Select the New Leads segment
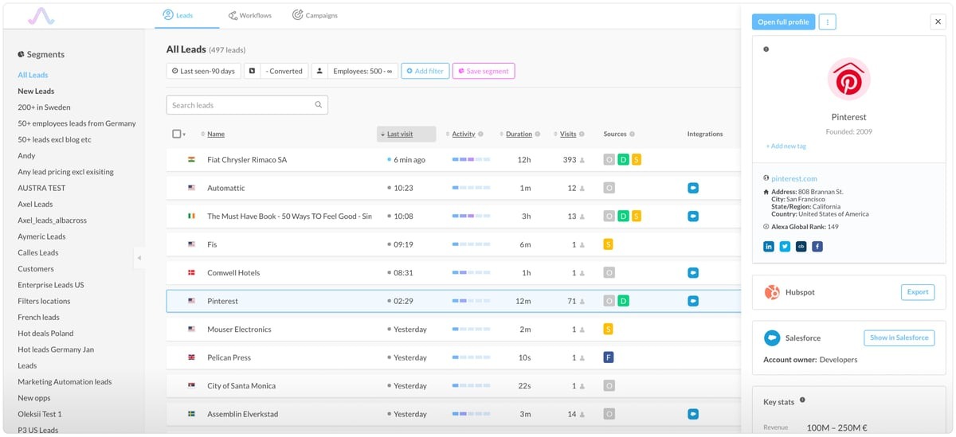 pyautogui.click(x=36, y=91)
